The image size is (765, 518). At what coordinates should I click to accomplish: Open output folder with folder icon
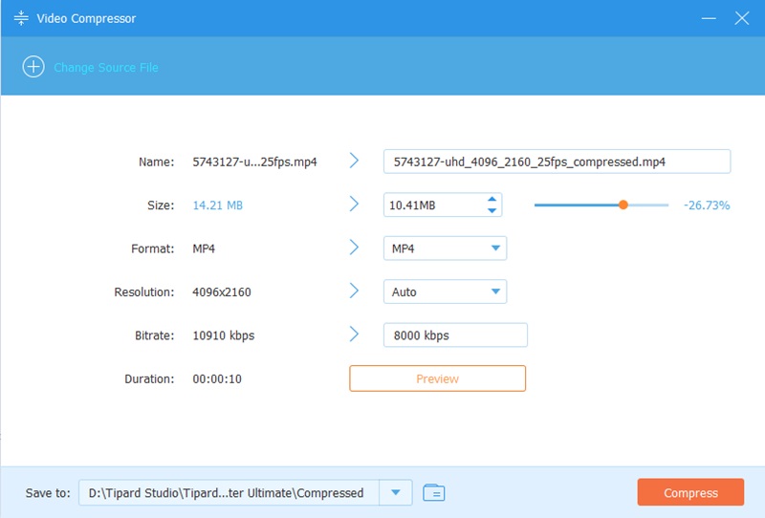click(x=434, y=492)
